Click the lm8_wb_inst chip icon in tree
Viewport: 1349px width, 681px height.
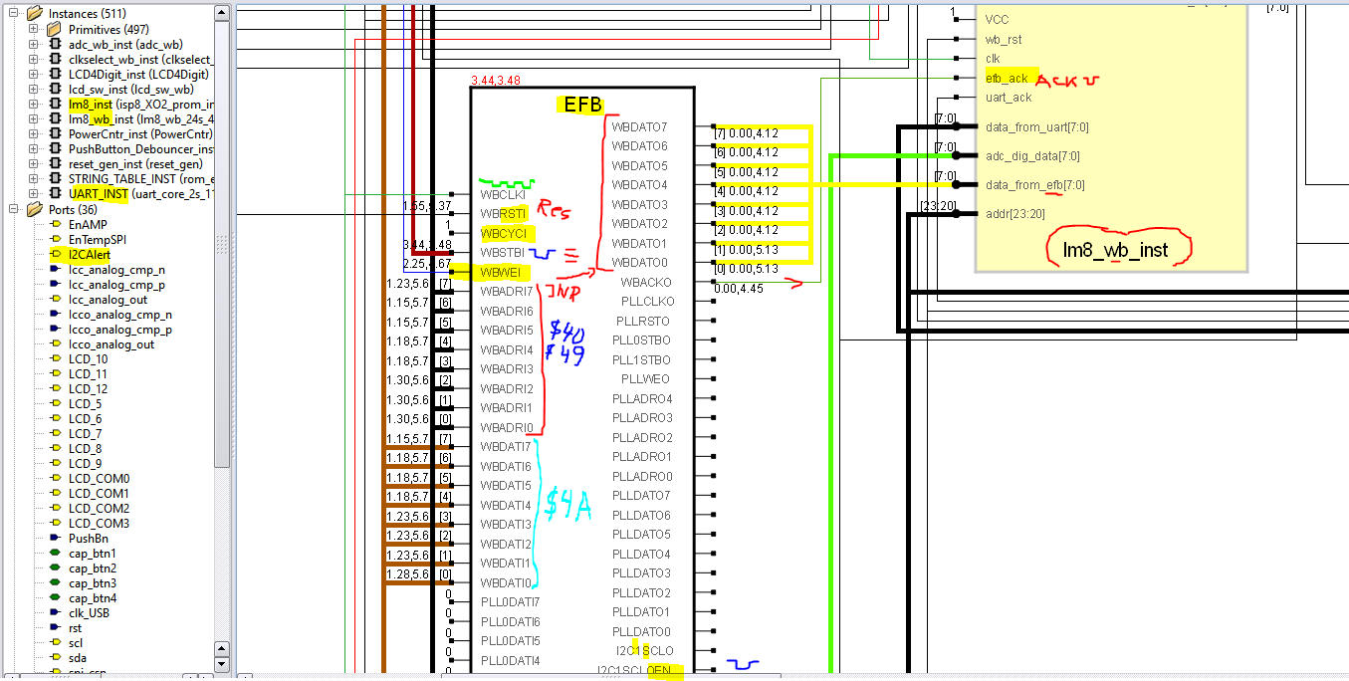tap(55, 119)
